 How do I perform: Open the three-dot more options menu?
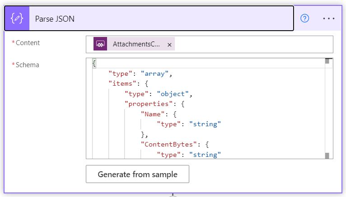(328, 18)
